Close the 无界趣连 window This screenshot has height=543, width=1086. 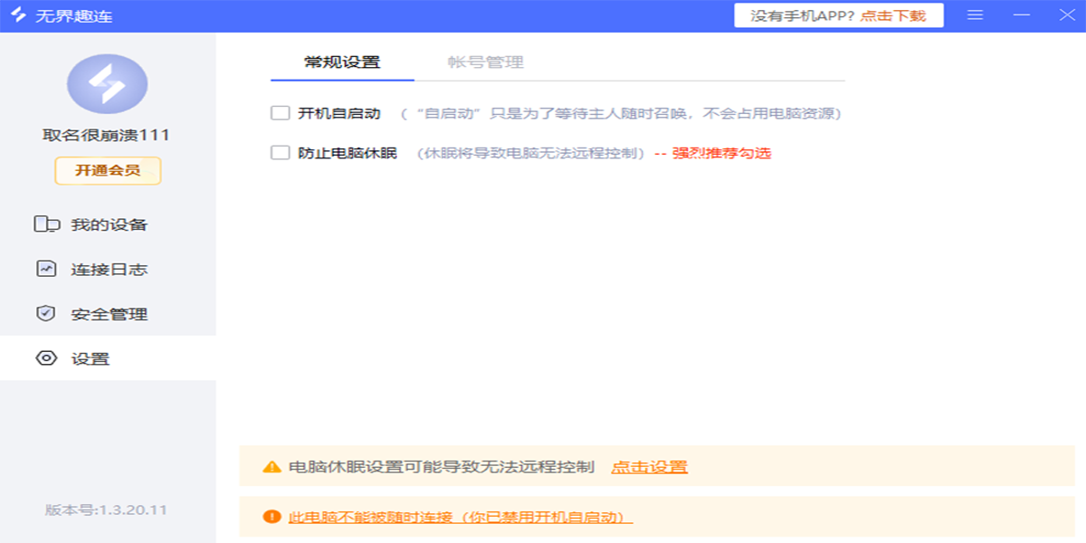1066,14
